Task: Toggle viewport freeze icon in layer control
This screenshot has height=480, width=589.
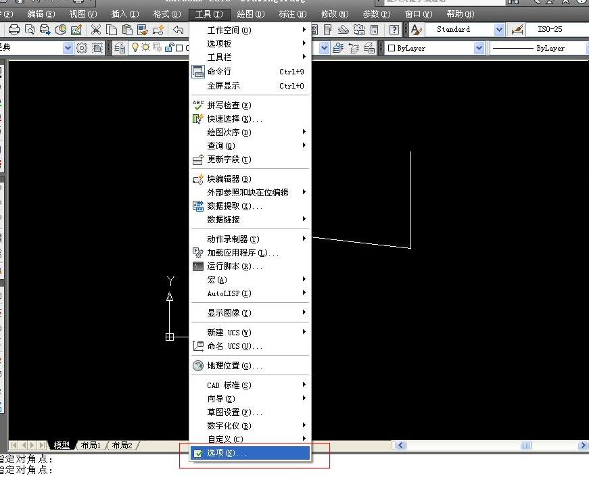Action: [x=157, y=47]
